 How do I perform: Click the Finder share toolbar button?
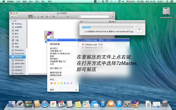(x=61, y=16)
